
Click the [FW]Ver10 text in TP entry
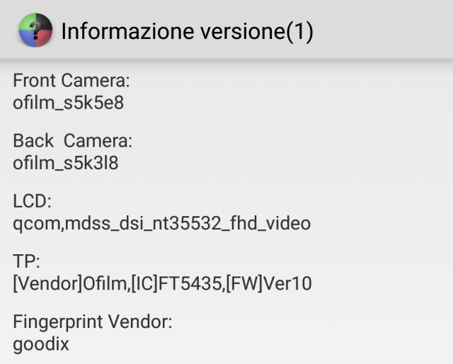269,284
